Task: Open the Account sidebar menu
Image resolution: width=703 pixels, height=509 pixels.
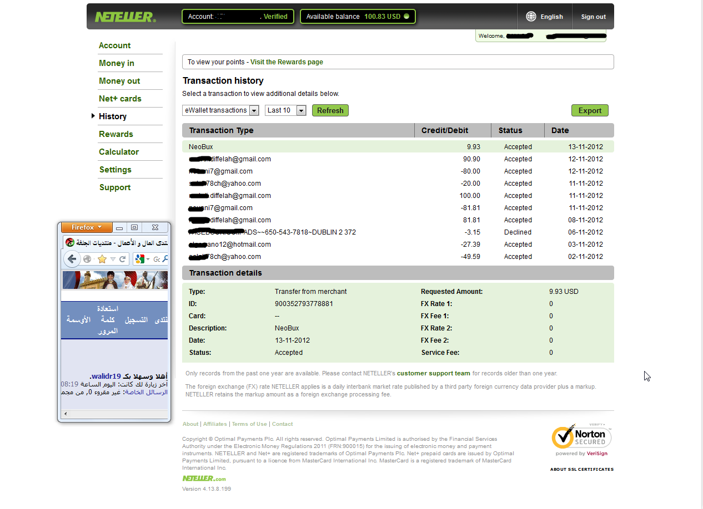Action: pos(115,45)
